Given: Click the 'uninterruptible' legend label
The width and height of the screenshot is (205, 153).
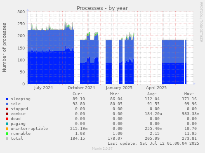Looking at the screenshot, I should point(29,129).
